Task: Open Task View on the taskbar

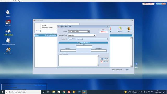Action: (x=48, y=92)
